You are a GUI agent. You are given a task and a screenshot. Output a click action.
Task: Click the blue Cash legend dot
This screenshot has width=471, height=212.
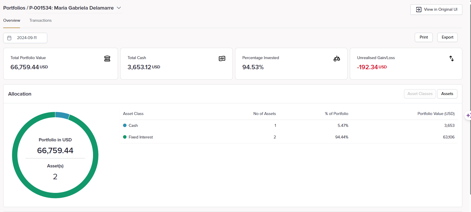tap(125, 125)
